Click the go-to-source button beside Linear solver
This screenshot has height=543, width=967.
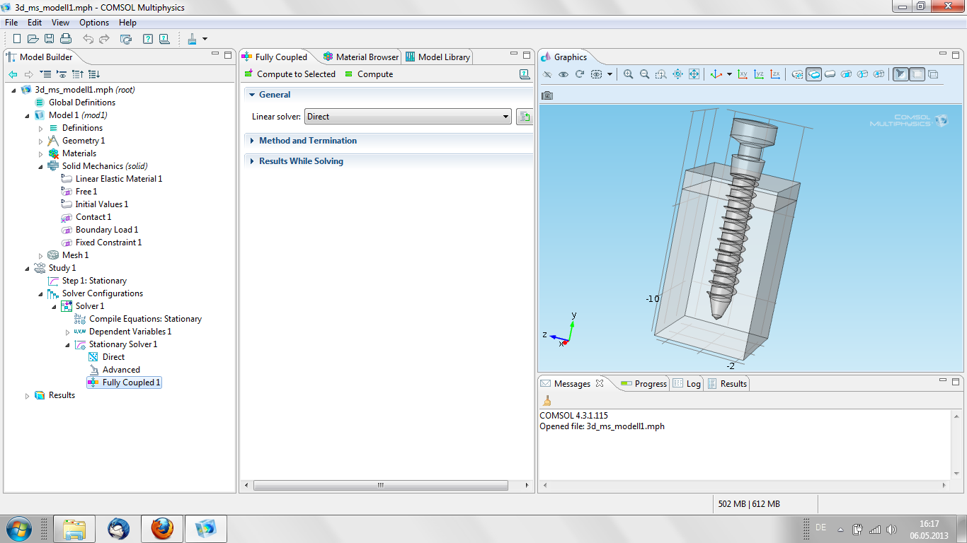(525, 117)
